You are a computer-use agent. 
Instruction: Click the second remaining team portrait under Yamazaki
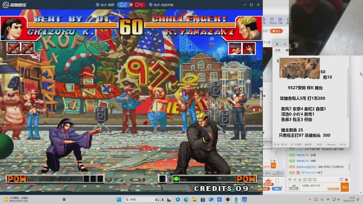tap(249, 49)
